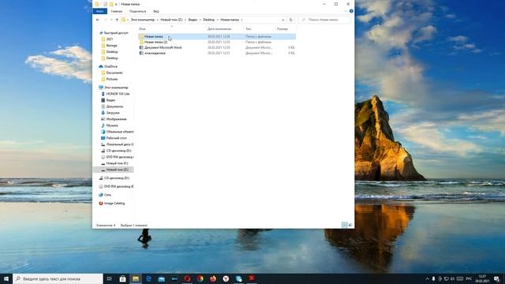Open Загрузки in the navigation pane
Image resolution: width=505 pixels, height=284 pixels.
[x=113, y=113]
